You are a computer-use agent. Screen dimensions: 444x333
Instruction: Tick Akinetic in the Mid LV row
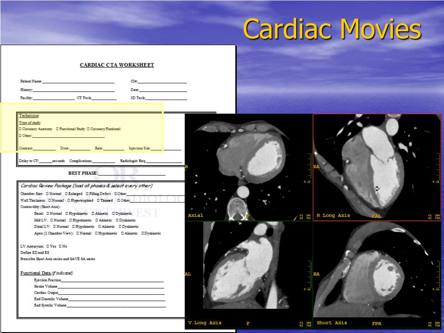pyautogui.click(x=97, y=220)
